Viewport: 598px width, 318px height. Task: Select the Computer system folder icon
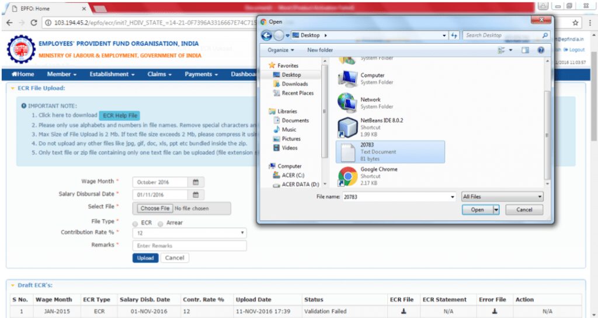pyautogui.click(x=347, y=79)
